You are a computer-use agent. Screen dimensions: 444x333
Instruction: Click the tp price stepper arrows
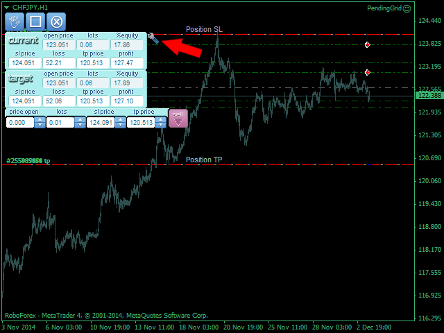[161, 122]
